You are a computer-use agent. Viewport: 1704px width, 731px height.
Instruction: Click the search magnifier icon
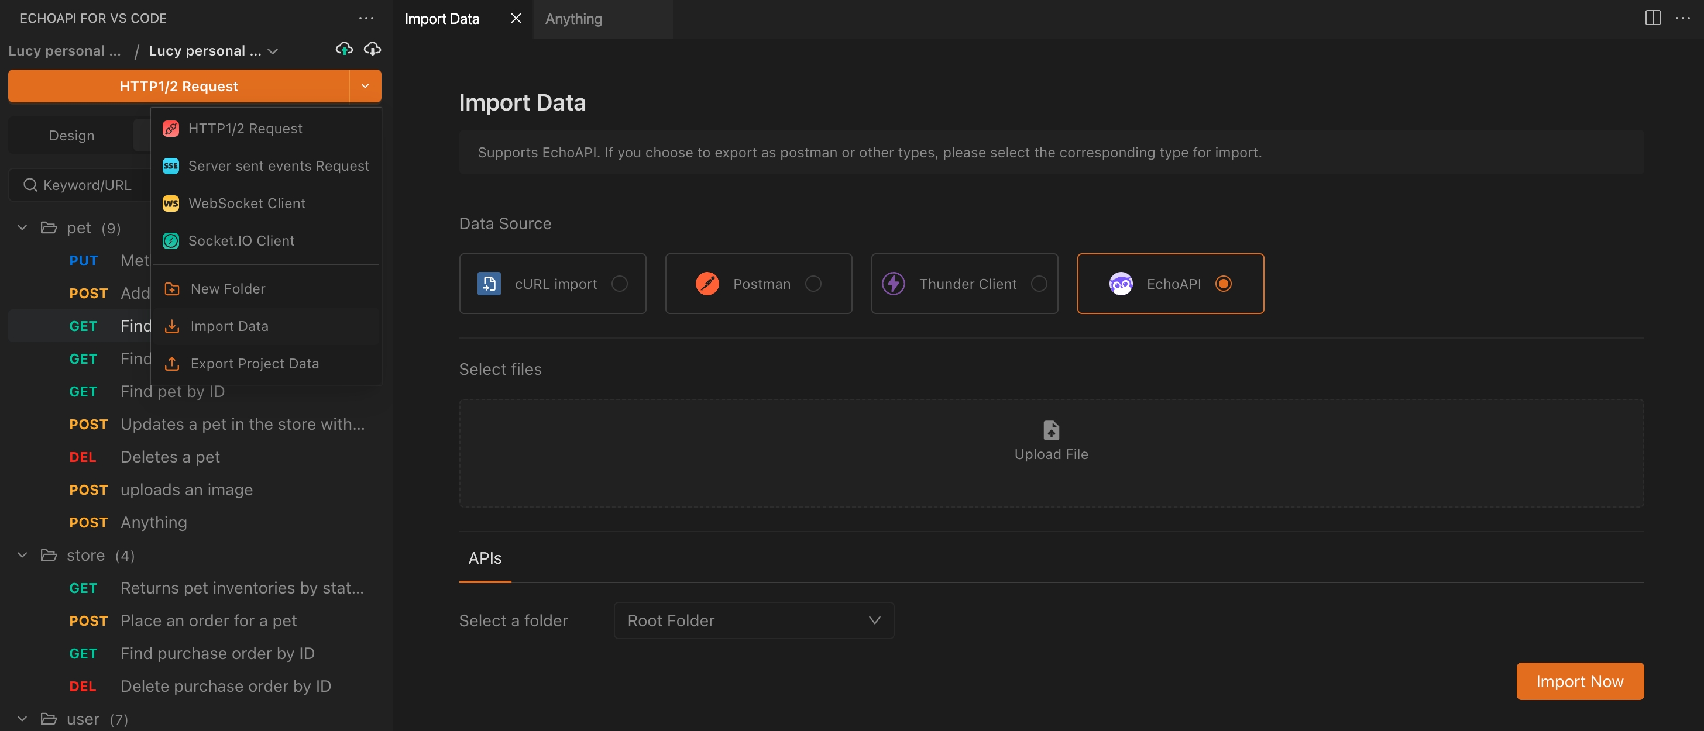(x=30, y=185)
